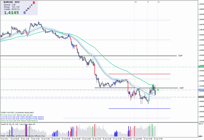This screenshot has width=204, height=140.
Task: Click the red R of SonicR logo
Action: (x=34, y=3)
